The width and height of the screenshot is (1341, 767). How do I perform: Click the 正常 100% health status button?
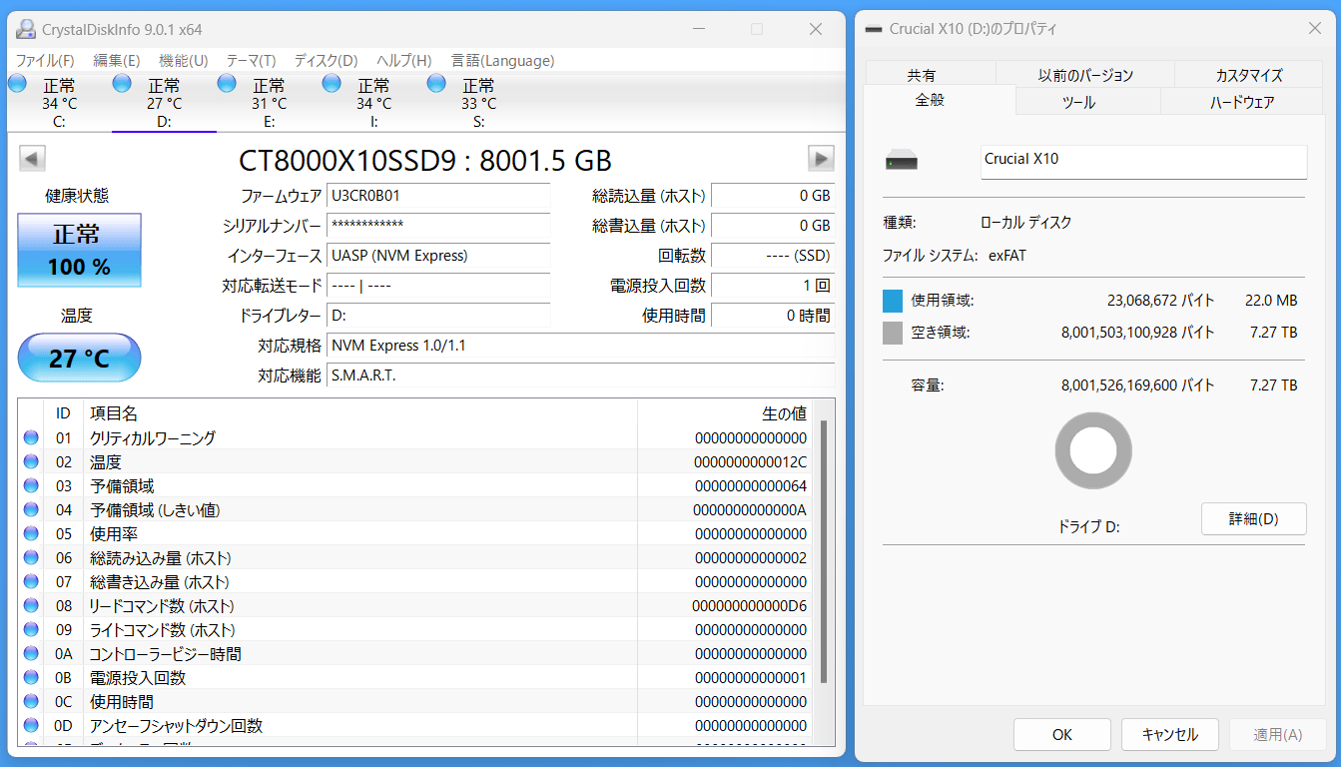80,250
